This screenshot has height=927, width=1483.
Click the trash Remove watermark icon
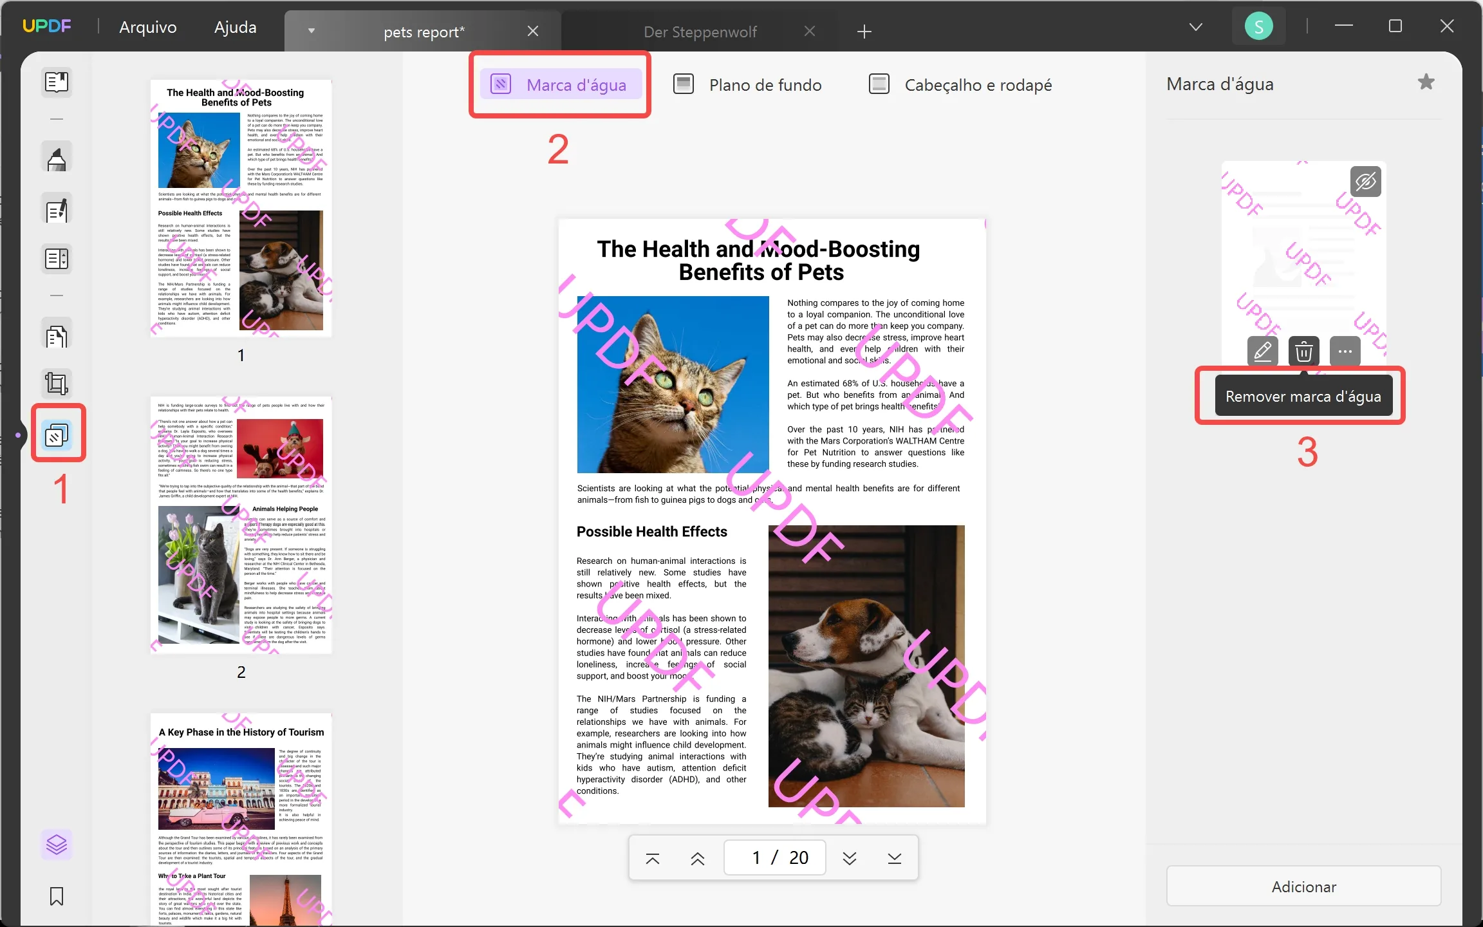[1304, 351]
